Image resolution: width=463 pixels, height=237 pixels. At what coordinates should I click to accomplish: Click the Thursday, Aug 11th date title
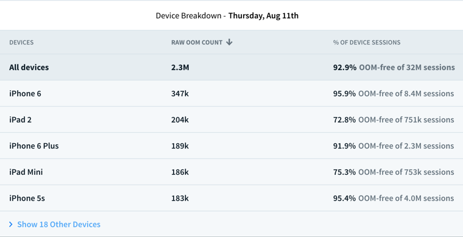[263, 15]
